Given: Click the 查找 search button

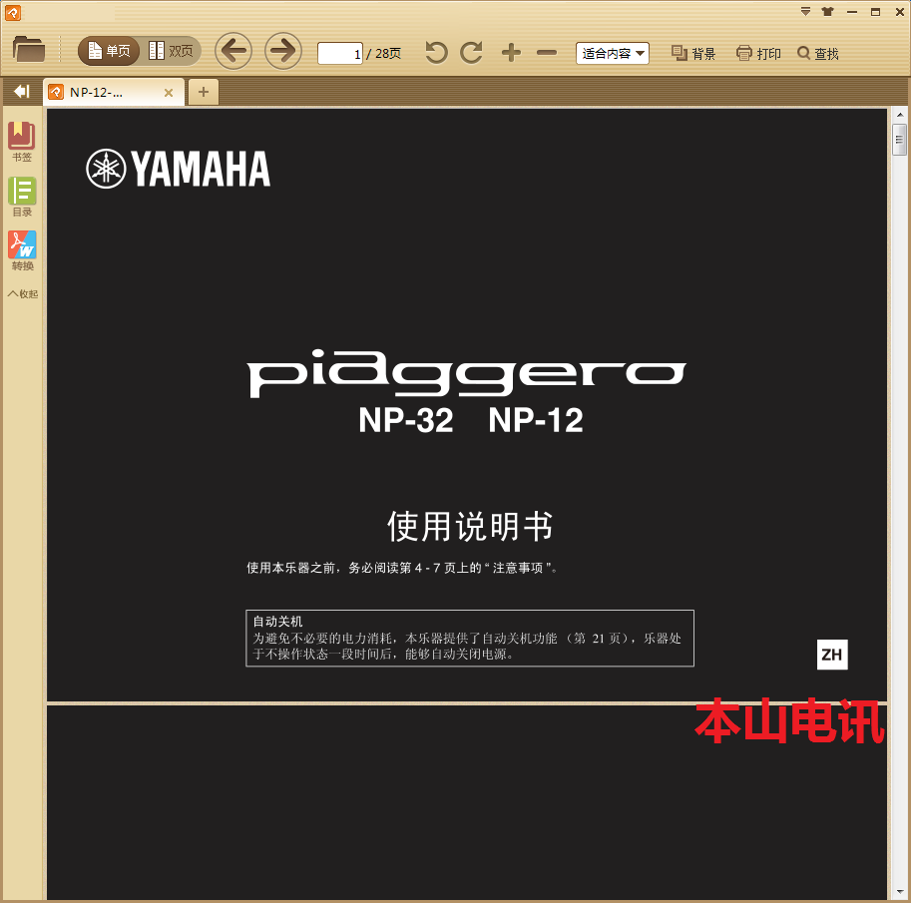Looking at the screenshot, I should (817, 54).
